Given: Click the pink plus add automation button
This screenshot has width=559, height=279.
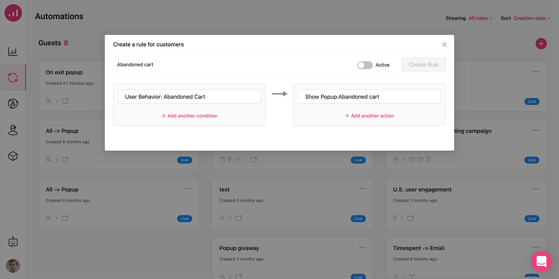Looking at the screenshot, I should (x=541, y=44).
